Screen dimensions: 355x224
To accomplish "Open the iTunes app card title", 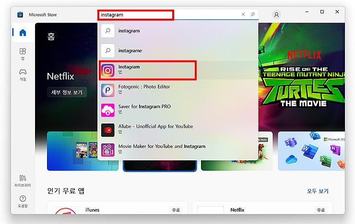I will point(93,210).
